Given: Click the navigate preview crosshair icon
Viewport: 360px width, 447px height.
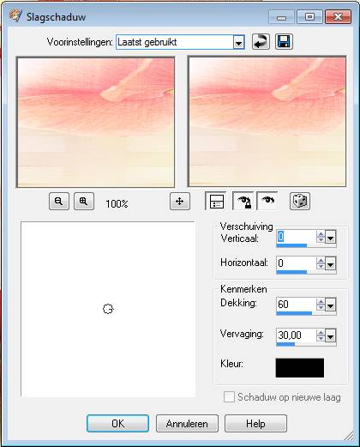Looking at the screenshot, I should 180,201.
